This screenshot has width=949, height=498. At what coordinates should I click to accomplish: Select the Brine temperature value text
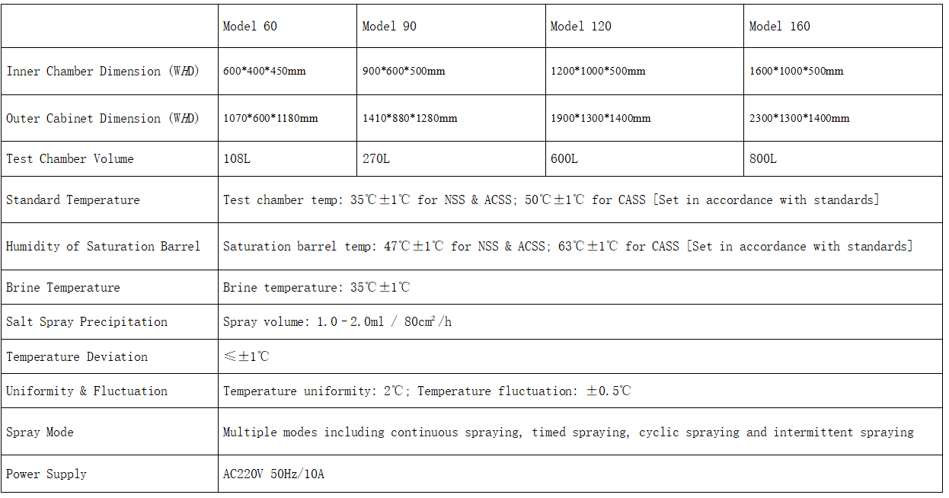tap(317, 287)
